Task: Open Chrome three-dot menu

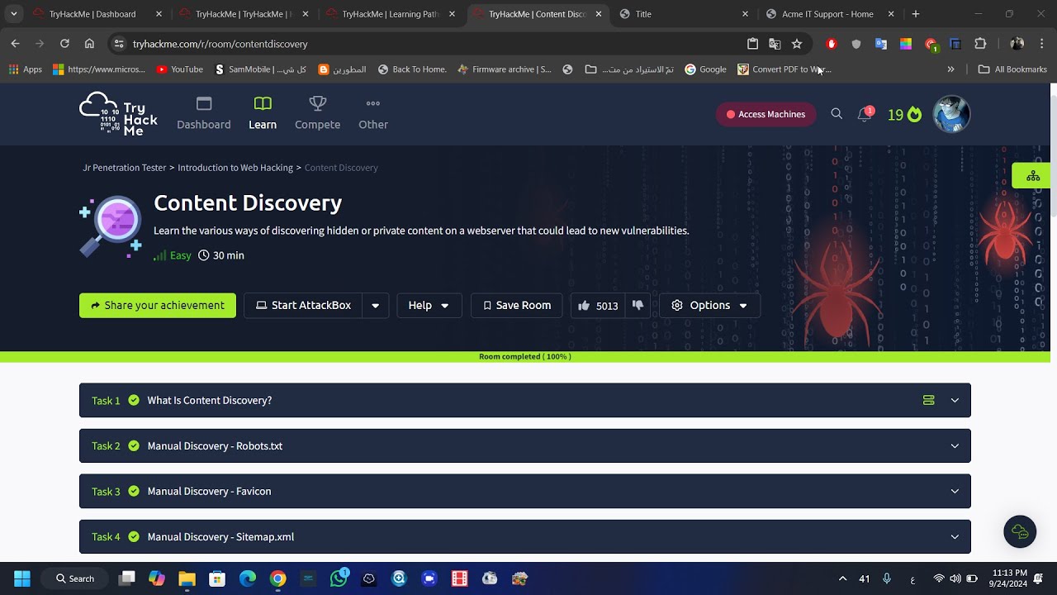Action: [x=1042, y=44]
